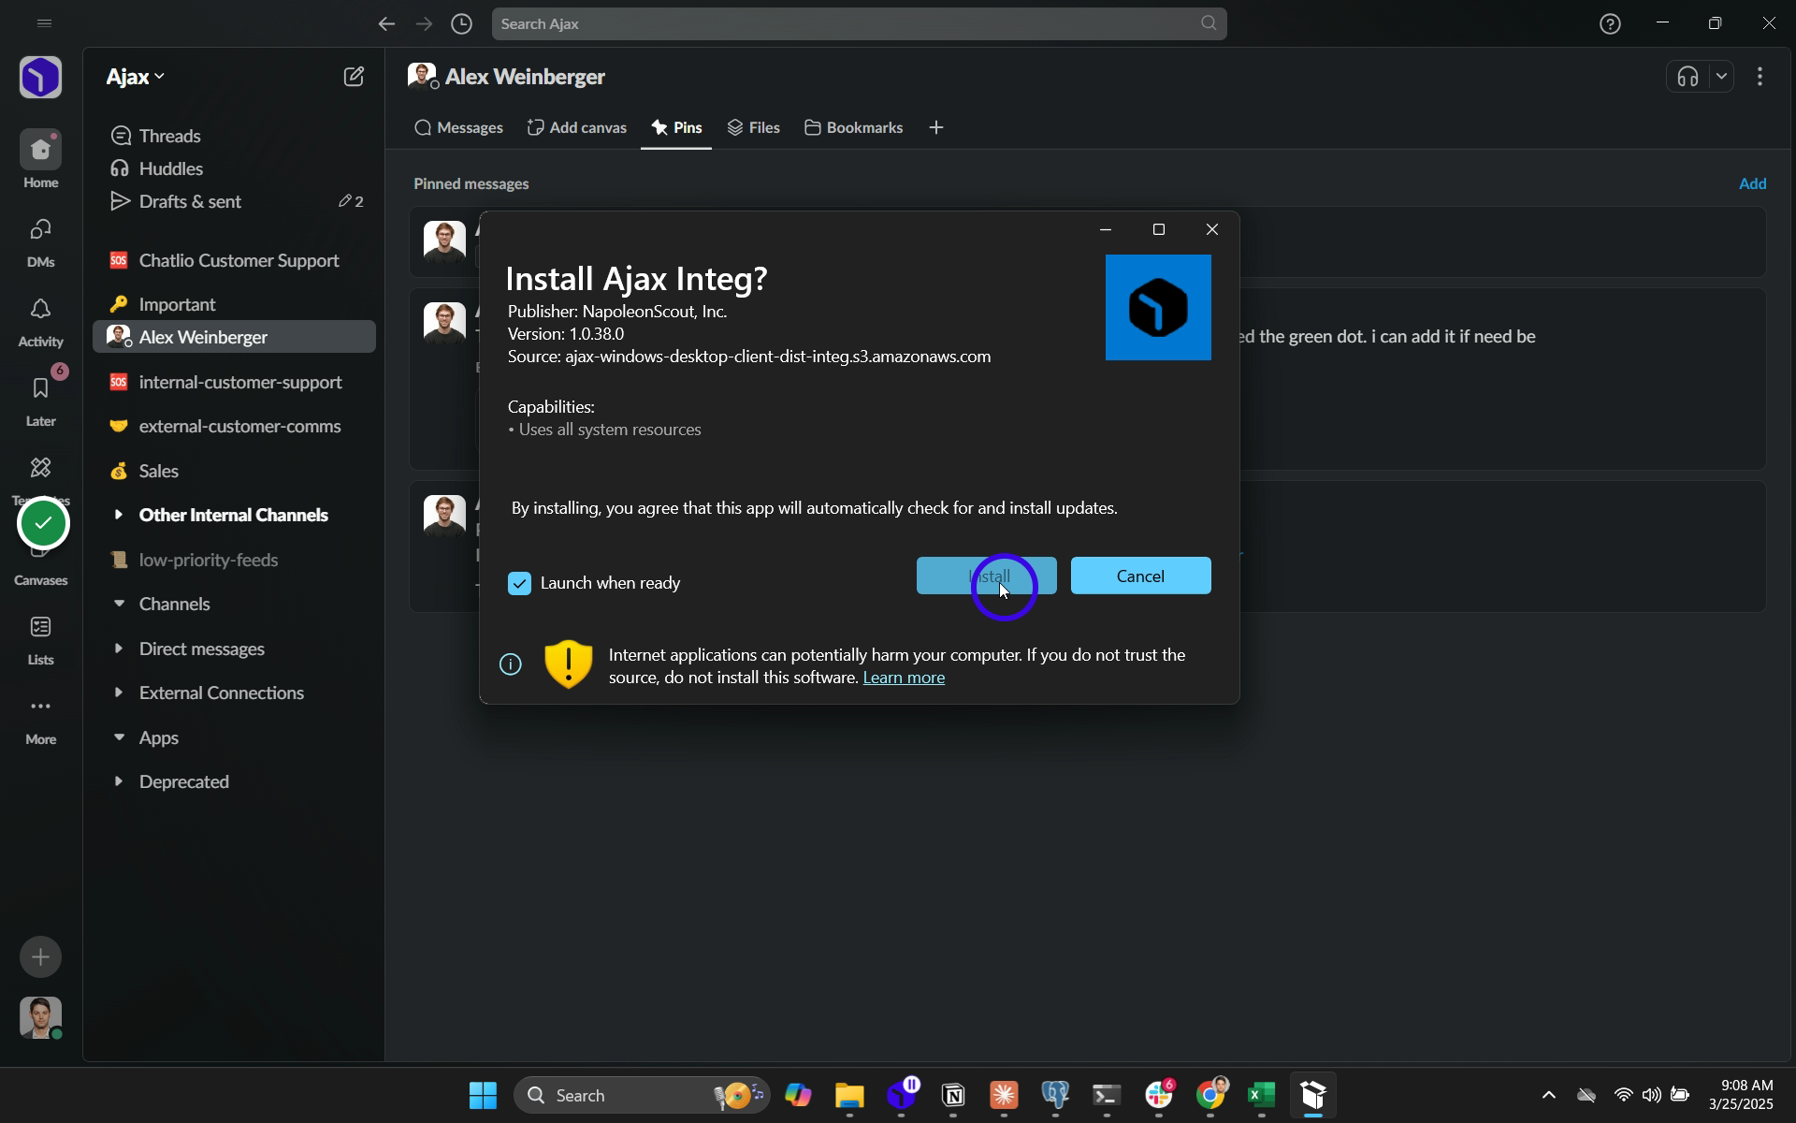Open low-priority-feeds channel

pos(234,560)
